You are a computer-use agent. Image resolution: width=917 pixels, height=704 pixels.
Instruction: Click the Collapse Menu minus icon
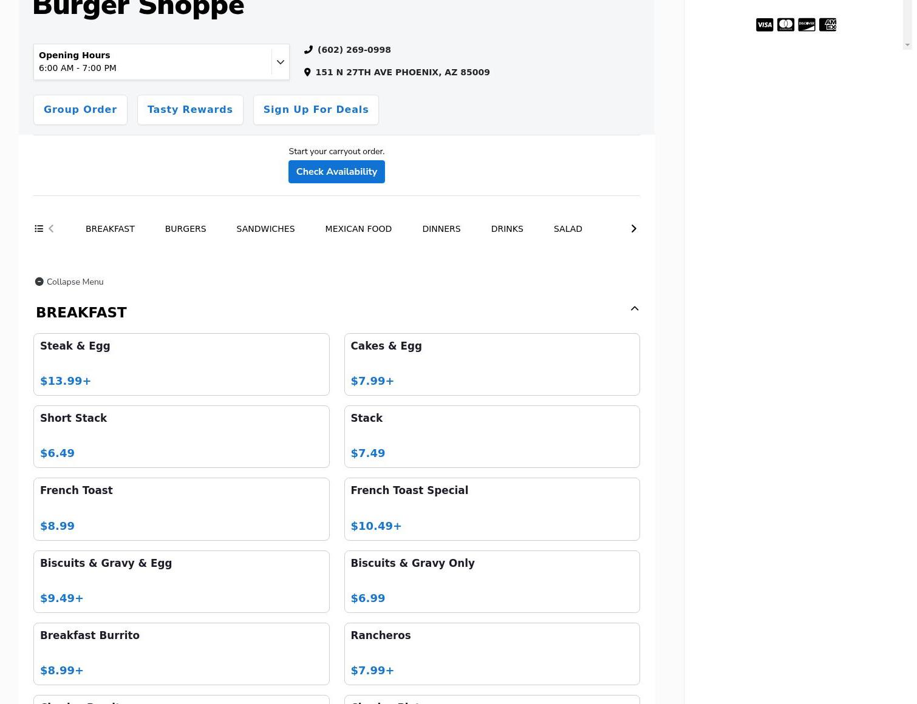point(39,282)
